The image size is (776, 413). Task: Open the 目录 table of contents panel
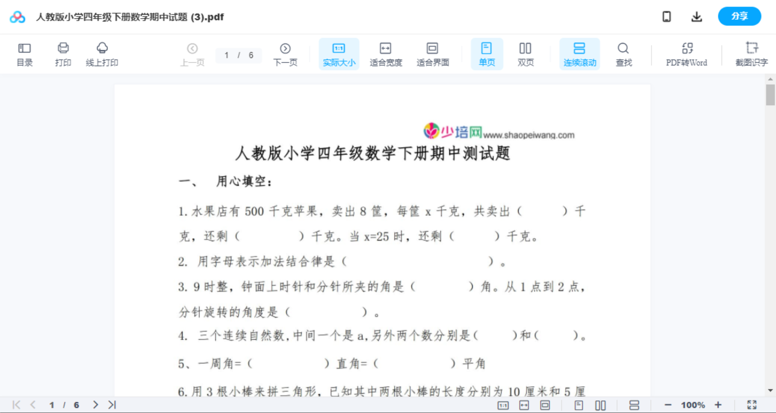click(x=24, y=54)
